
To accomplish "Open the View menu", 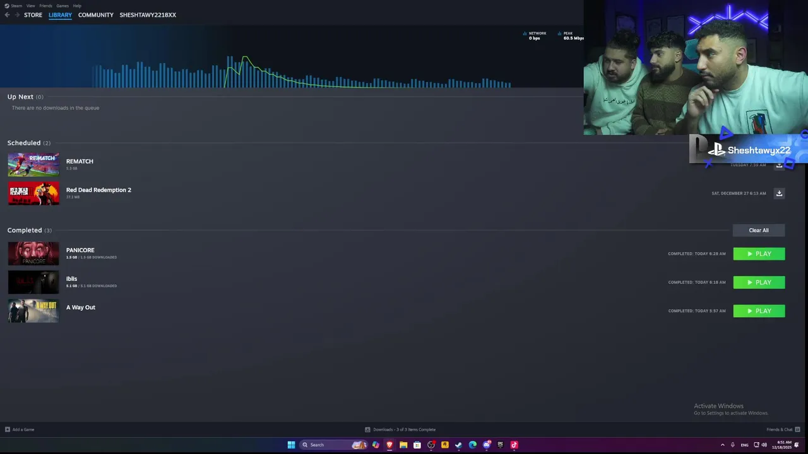I will pyautogui.click(x=30, y=6).
